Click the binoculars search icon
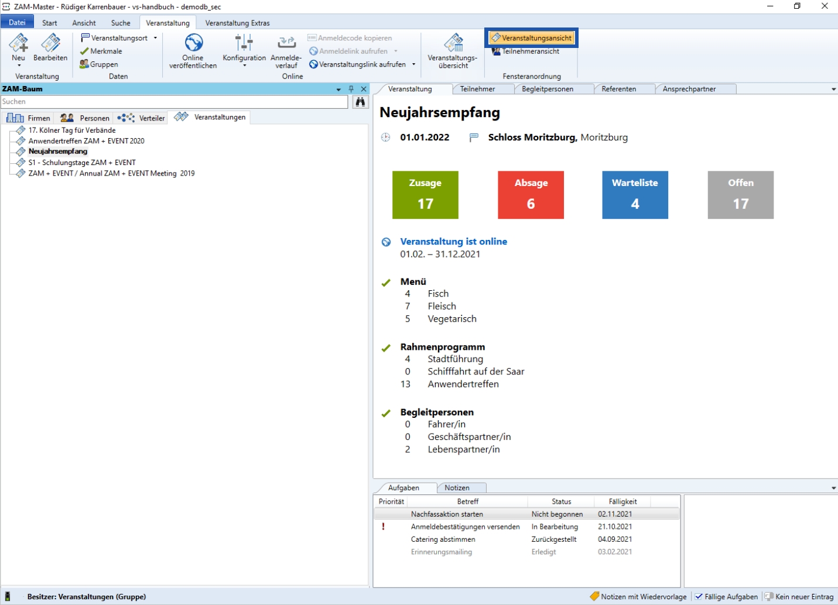The height and width of the screenshot is (605, 838). (x=360, y=102)
